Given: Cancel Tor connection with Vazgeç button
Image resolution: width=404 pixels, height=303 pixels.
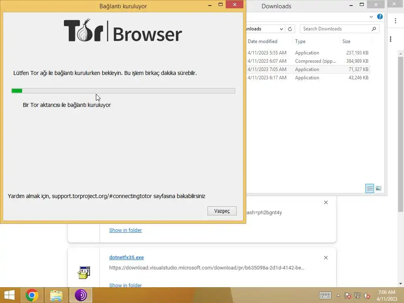Looking at the screenshot, I should 222,211.
